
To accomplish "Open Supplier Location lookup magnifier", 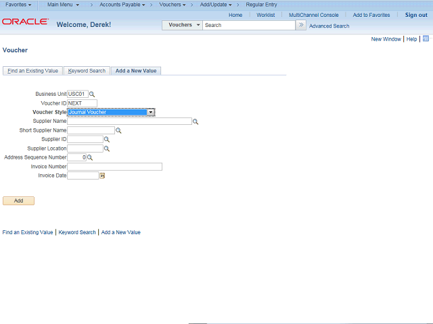I will 107,148.
